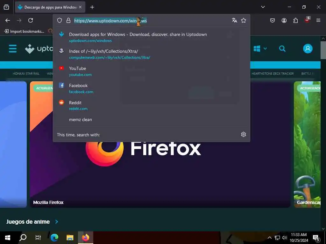Image resolution: width=326 pixels, height=244 pixels.
Task: Select the Index of /~lily/vxh suggestion
Action: point(151,54)
